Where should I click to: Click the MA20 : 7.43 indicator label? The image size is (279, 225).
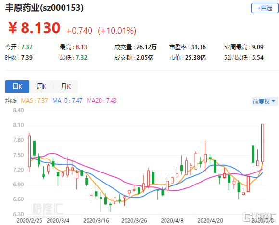click(x=101, y=101)
